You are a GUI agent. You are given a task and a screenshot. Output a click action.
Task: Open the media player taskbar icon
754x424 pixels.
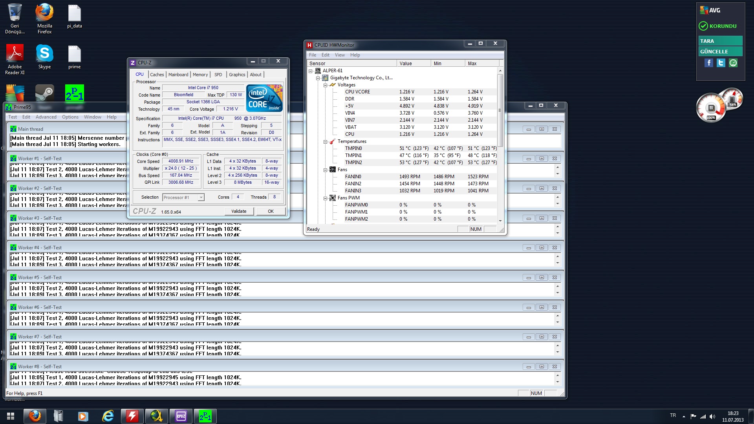[x=83, y=416]
